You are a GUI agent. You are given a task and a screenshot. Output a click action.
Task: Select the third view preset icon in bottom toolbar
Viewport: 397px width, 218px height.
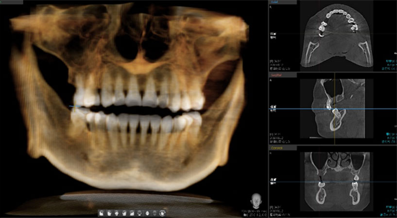click(117, 213)
